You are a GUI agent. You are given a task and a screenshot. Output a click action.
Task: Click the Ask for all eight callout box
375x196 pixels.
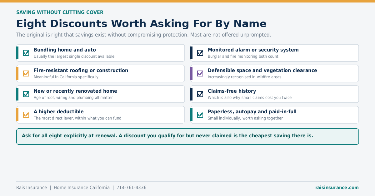tap(187, 136)
